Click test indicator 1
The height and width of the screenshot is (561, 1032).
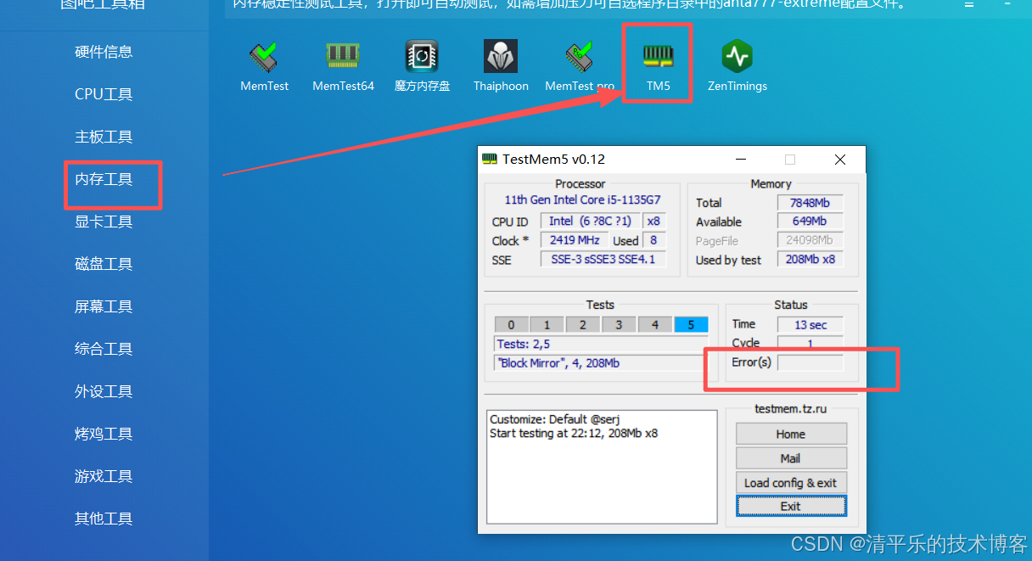[x=547, y=324]
